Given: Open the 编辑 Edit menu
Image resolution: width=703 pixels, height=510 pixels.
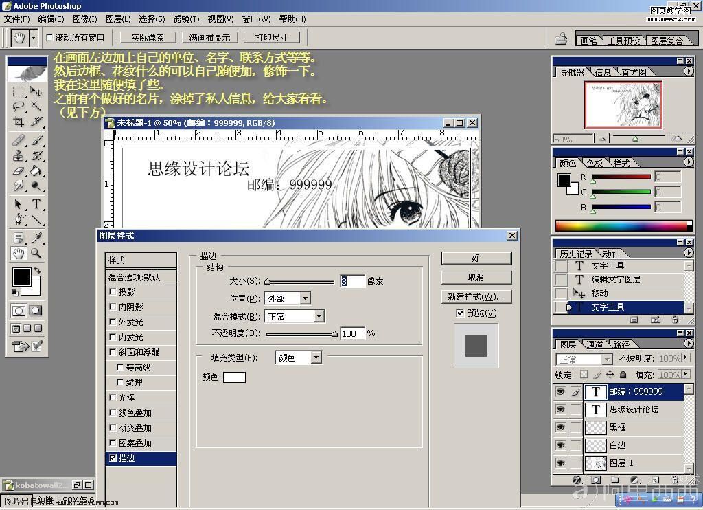Looking at the screenshot, I should pyautogui.click(x=51, y=19).
